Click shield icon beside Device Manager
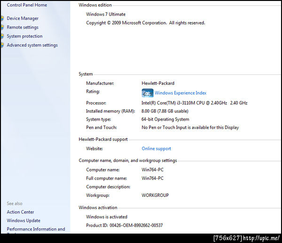This screenshot has height=243, width=282. [2, 18]
